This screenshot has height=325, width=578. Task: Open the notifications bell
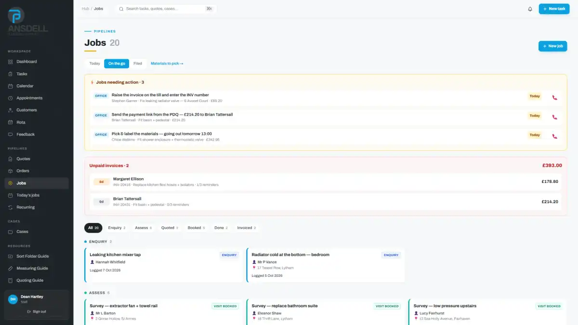pyautogui.click(x=530, y=9)
